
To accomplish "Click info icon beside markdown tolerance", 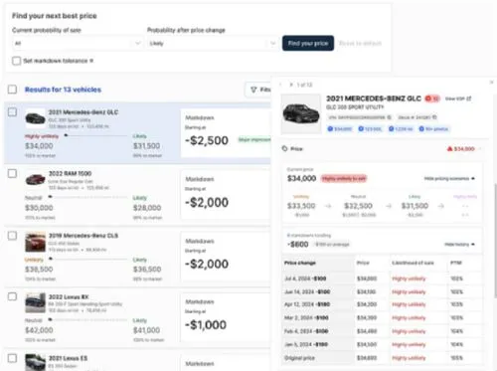I will coord(91,61).
